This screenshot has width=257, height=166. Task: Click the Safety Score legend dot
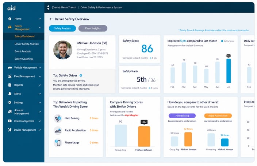[222, 41]
